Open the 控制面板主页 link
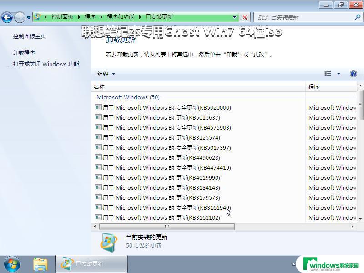 pyautogui.click(x=30, y=36)
